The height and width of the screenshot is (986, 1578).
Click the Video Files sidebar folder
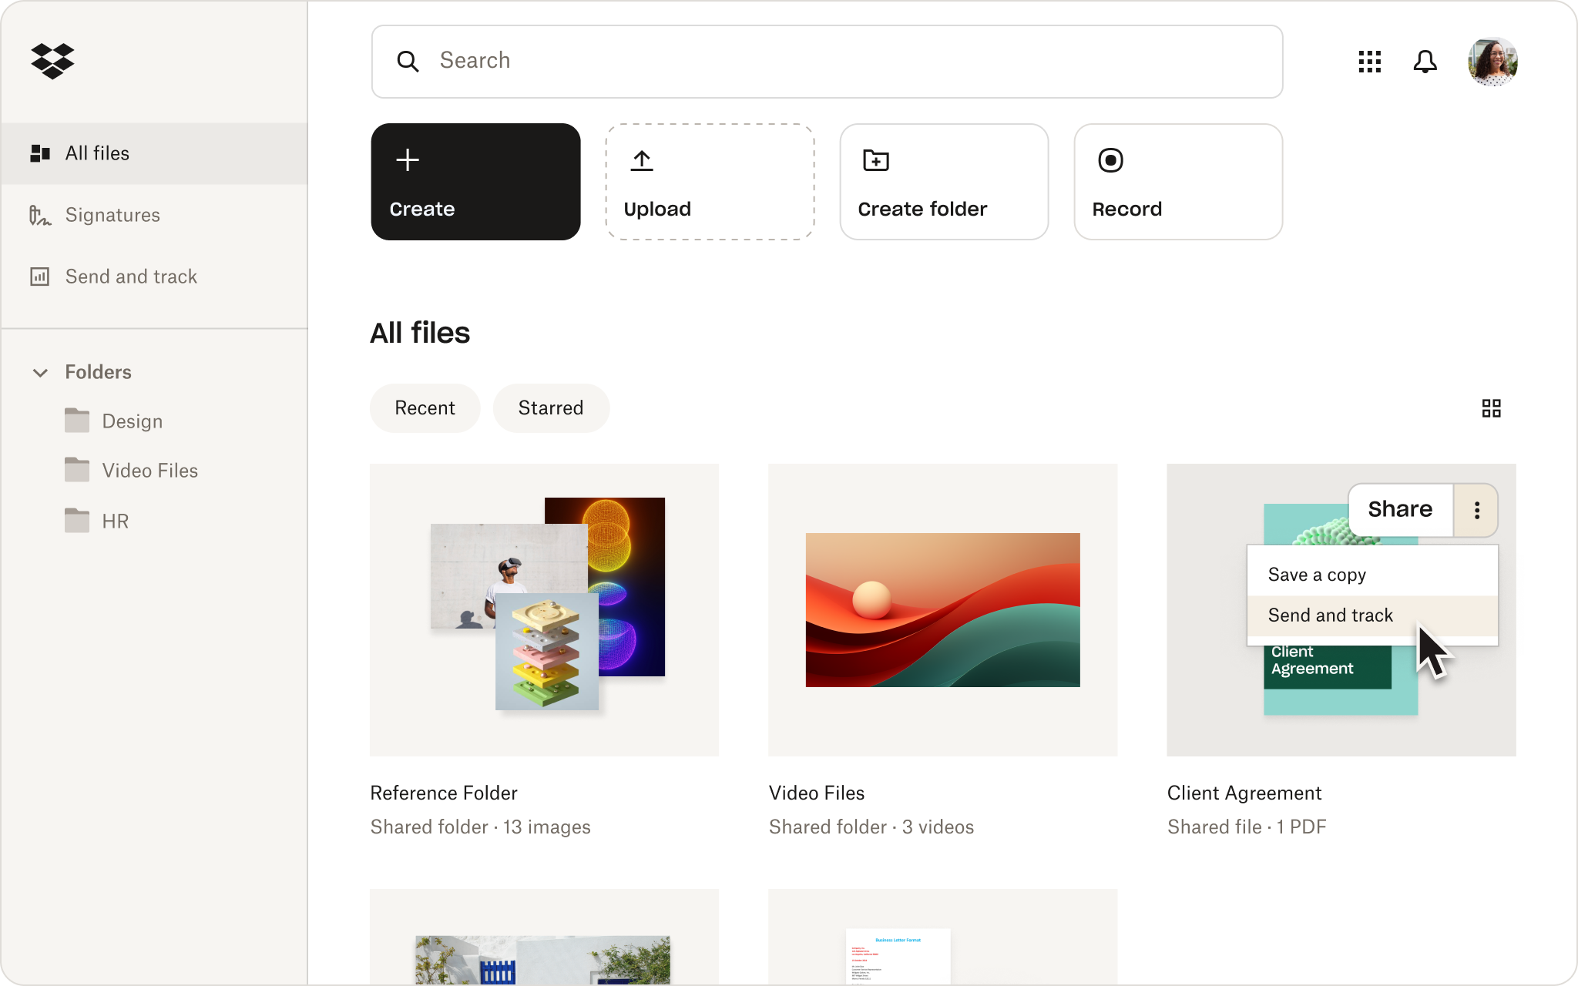[x=149, y=471]
